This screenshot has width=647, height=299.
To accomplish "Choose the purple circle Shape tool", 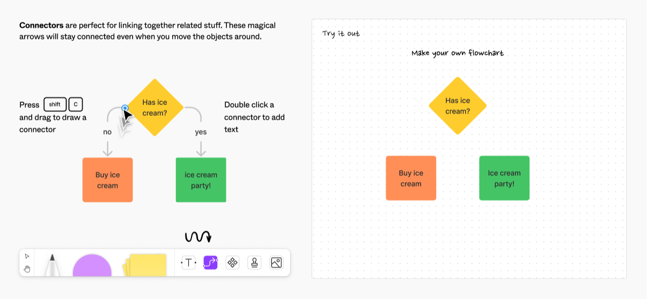I will (x=92, y=266).
